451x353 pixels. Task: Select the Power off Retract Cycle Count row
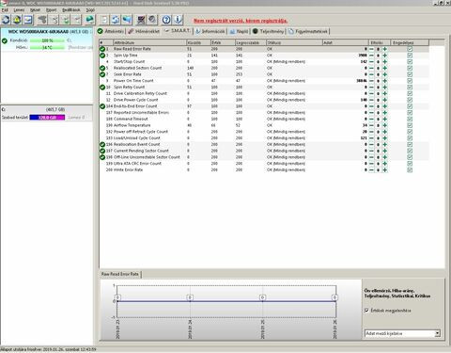pos(264,132)
